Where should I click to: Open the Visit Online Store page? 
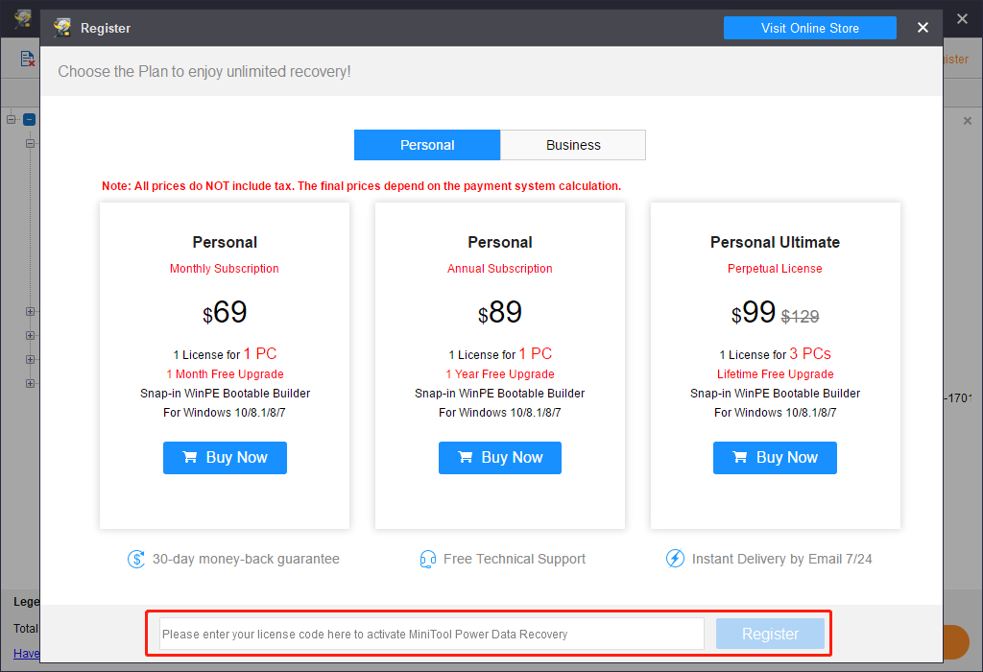click(x=809, y=28)
